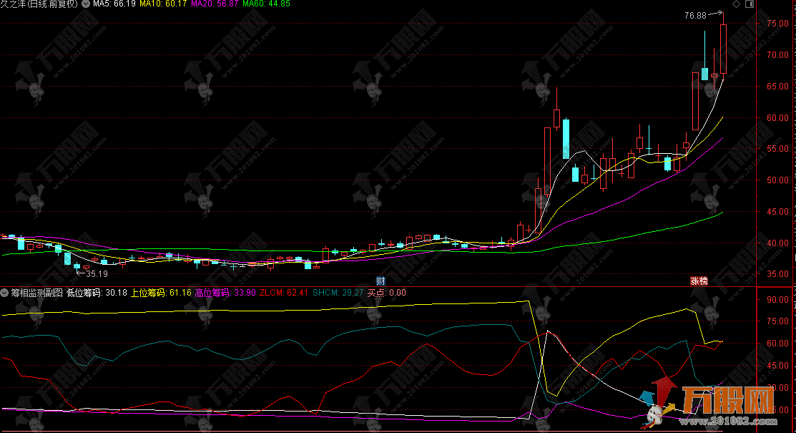The image size is (796, 433).
Task: Click the sub-chart 60.00 axis label
Action: click(x=777, y=344)
